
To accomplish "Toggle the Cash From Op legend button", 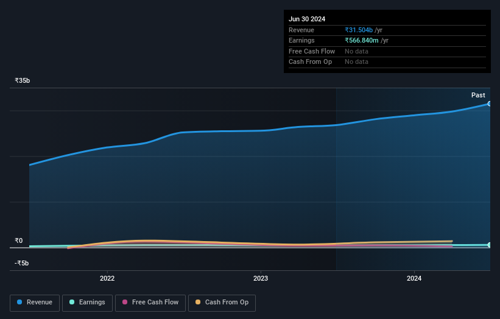I will 222,303.
